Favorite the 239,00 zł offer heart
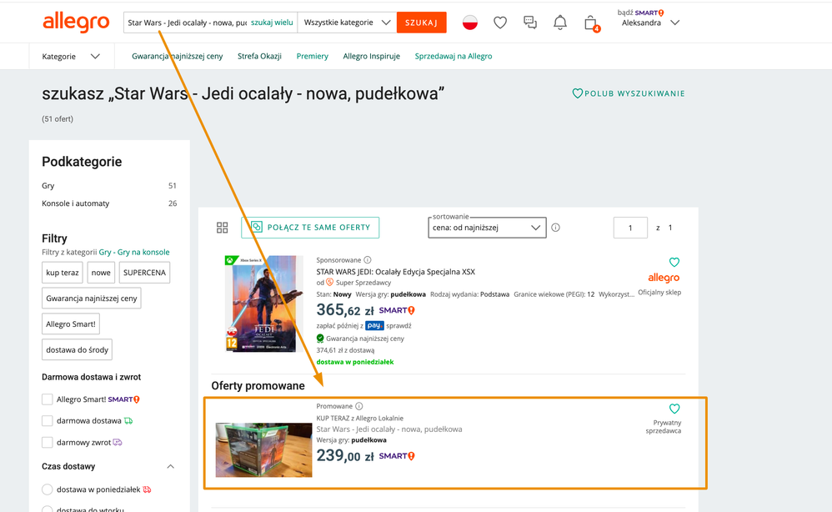Screen dimensions: 832x512 [x=674, y=409]
